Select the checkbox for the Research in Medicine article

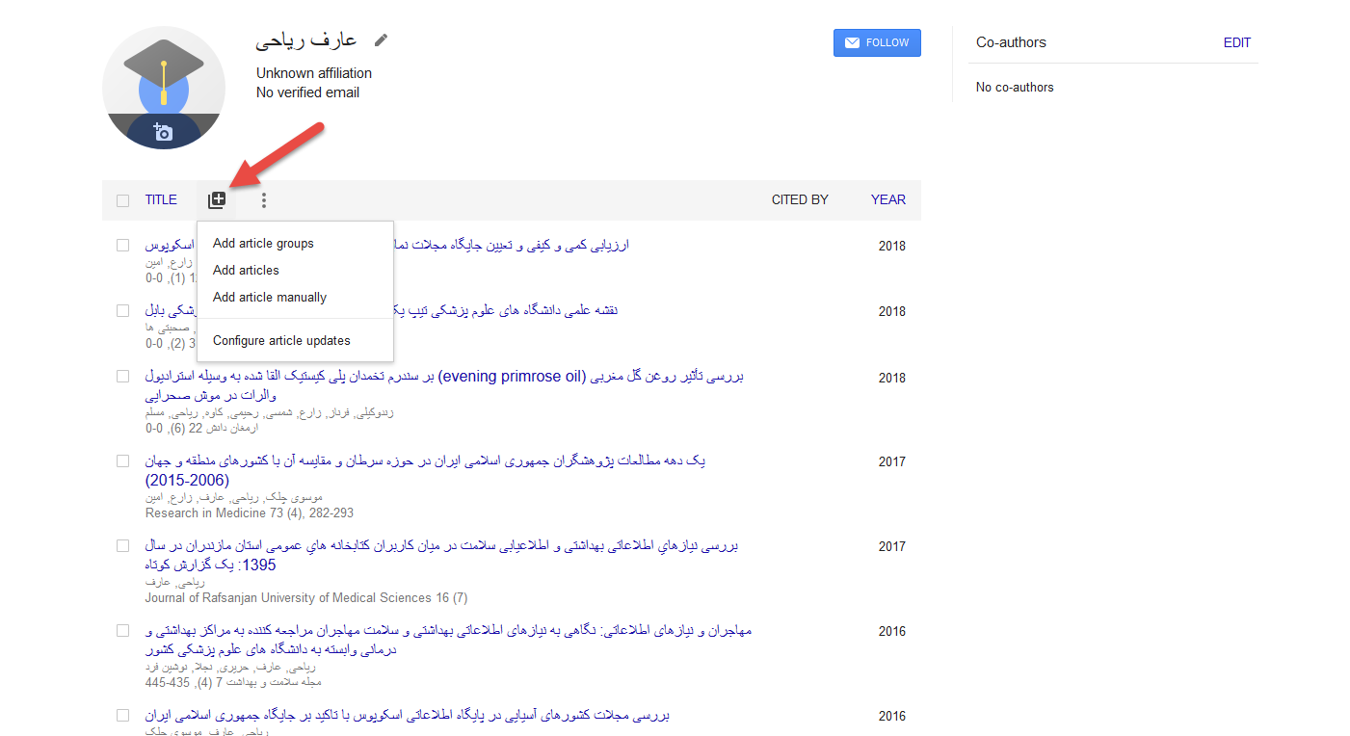(x=122, y=461)
